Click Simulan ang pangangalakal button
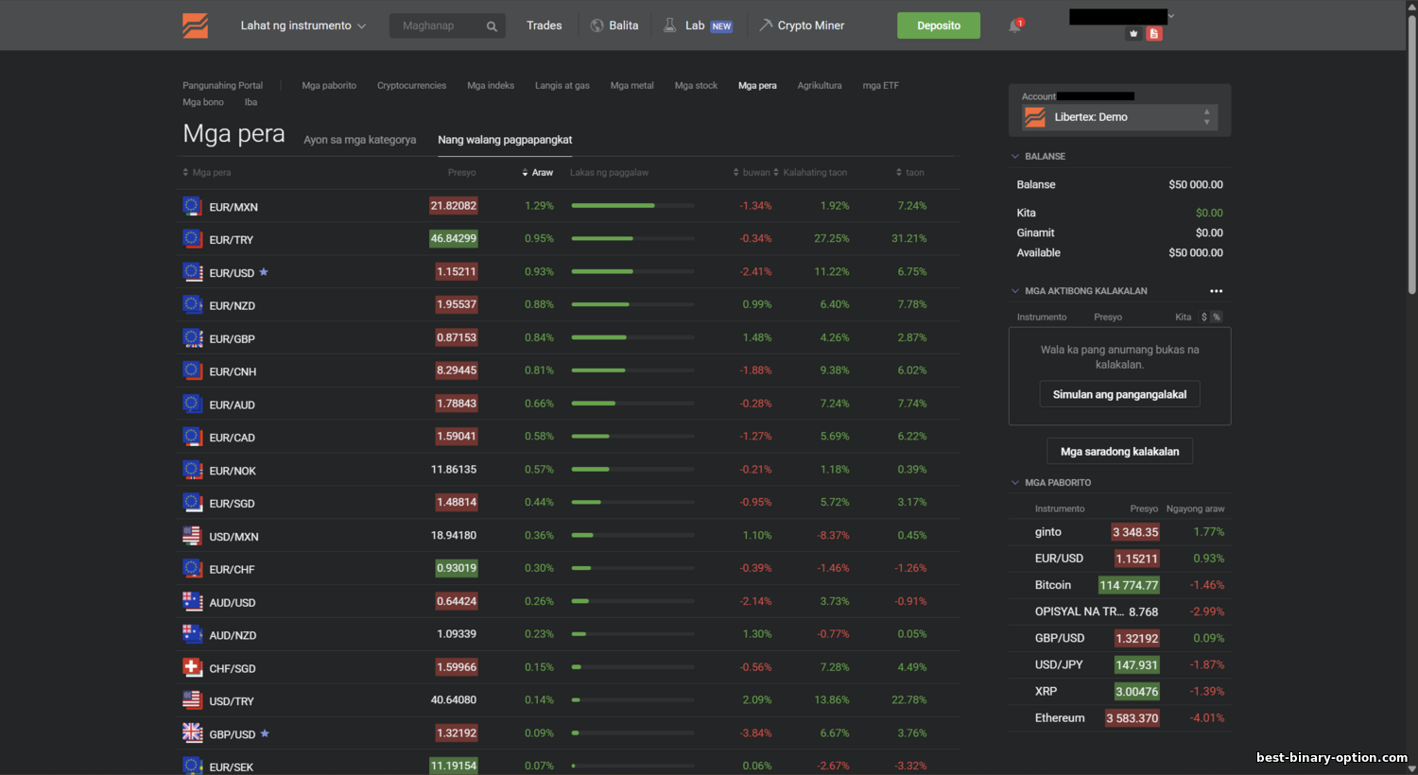Viewport: 1418px width, 775px height. (1119, 394)
